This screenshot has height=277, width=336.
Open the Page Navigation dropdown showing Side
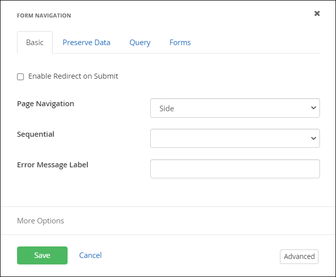pyautogui.click(x=234, y=108)
